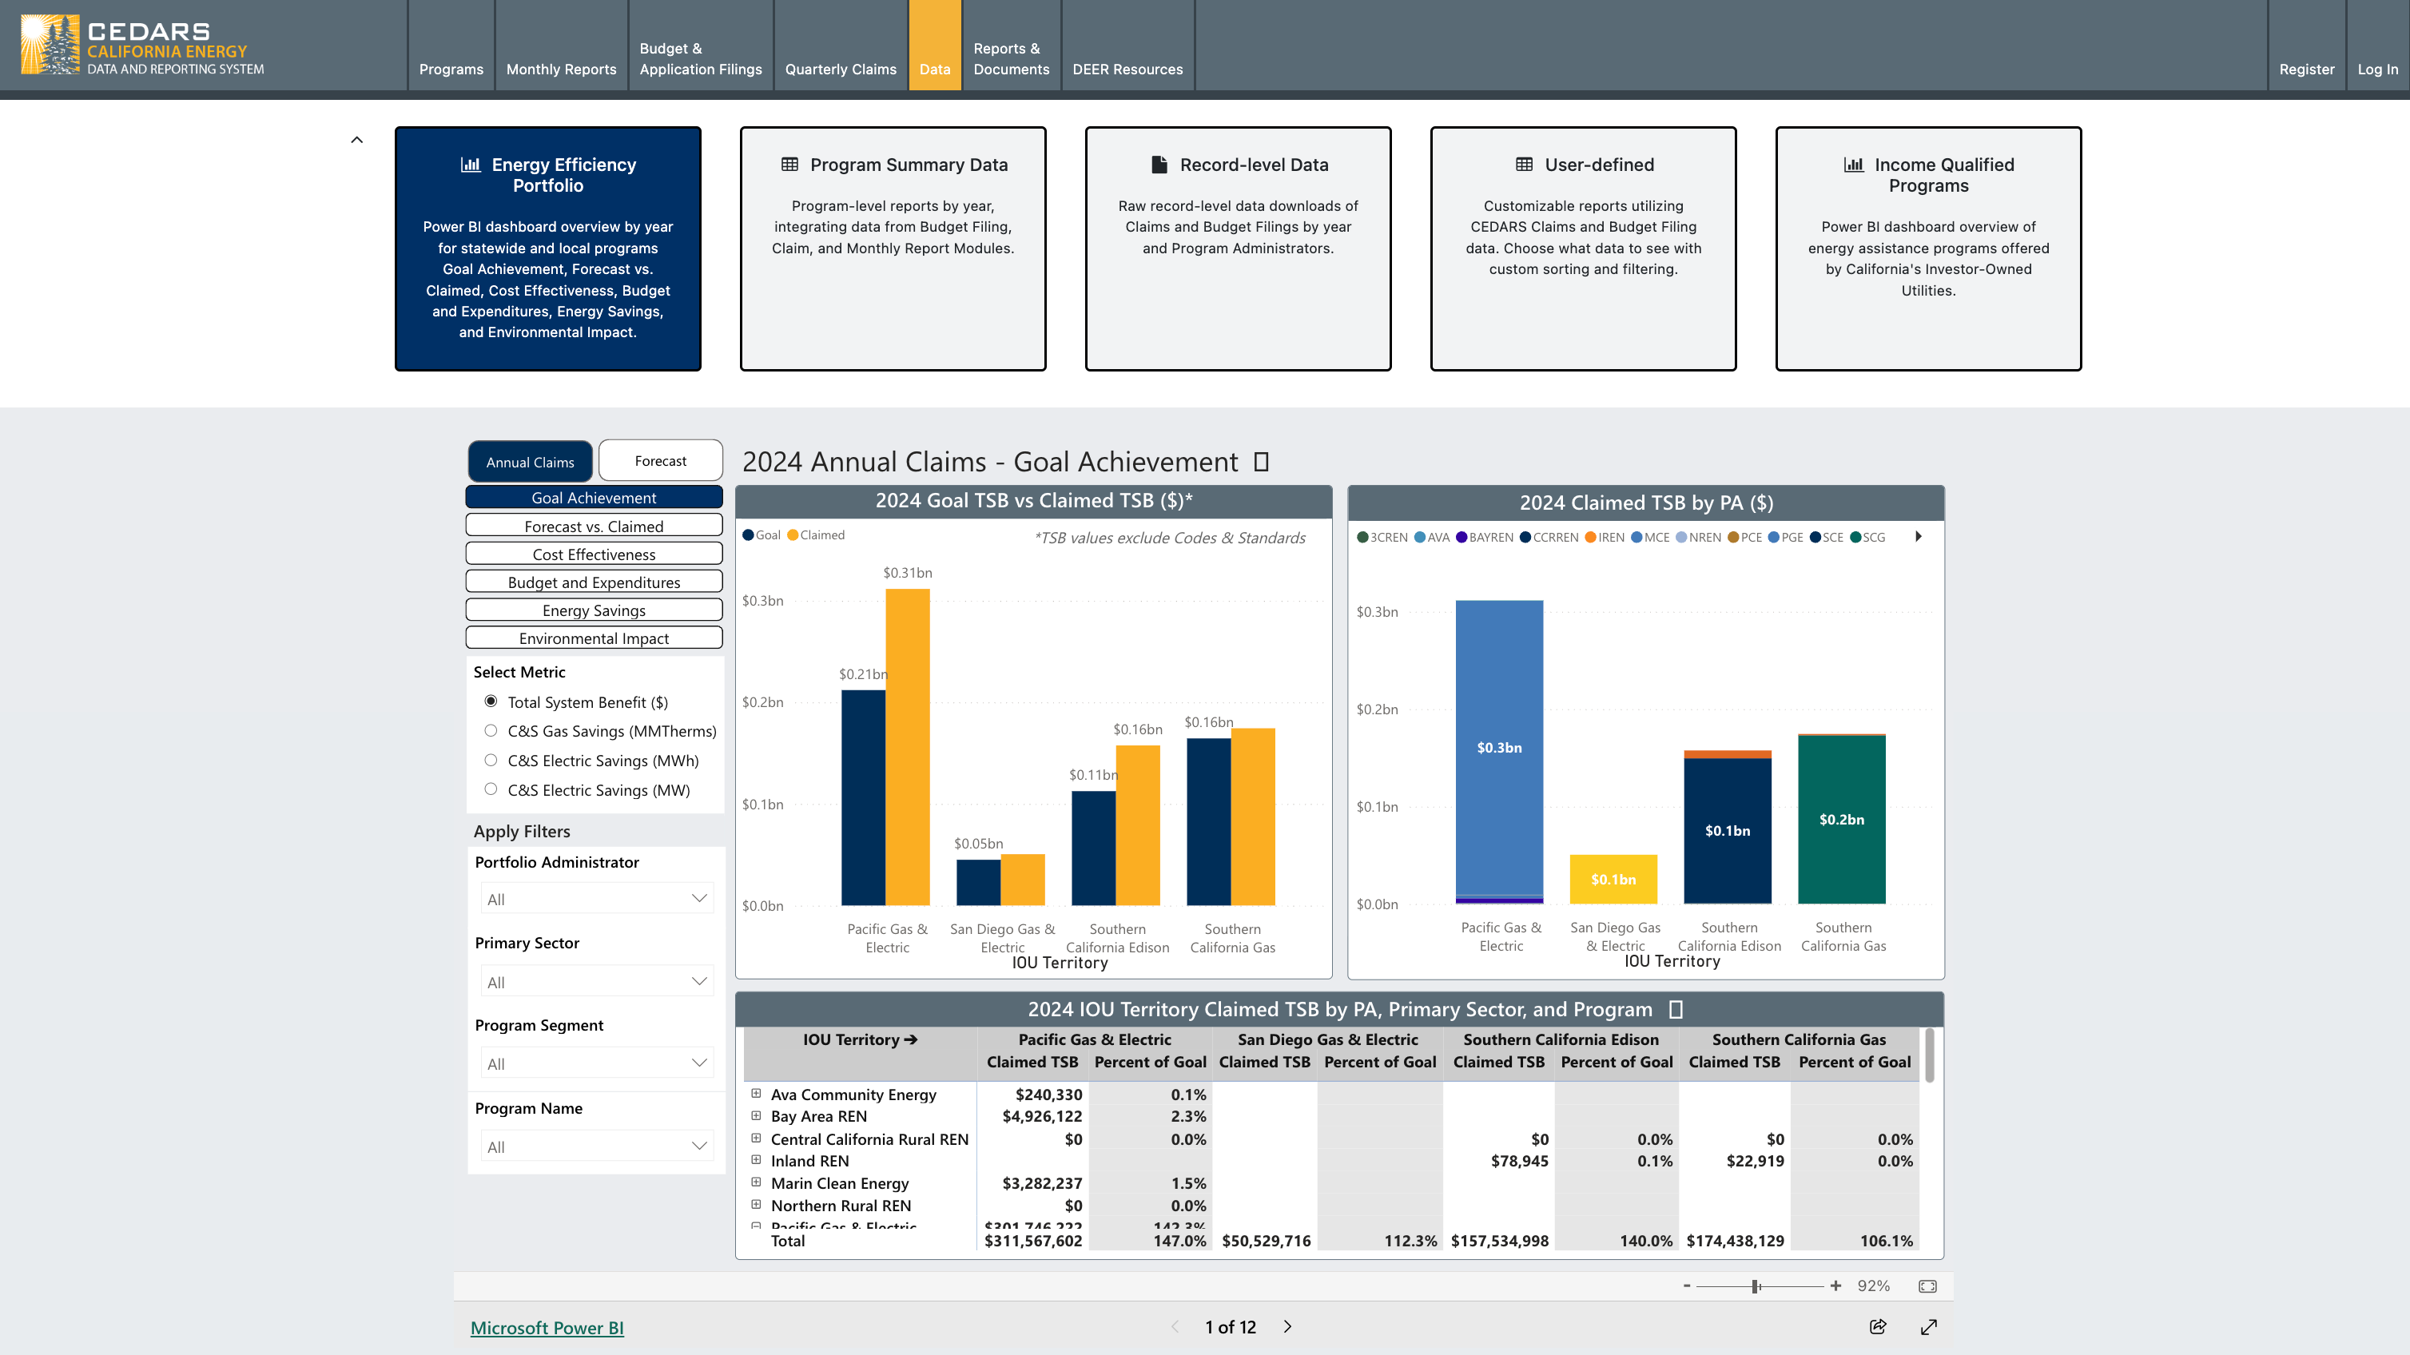Click the share icon in Power BI footer
The height and width of the screenshot is (1355, 2410).
pos(1878,1327)
